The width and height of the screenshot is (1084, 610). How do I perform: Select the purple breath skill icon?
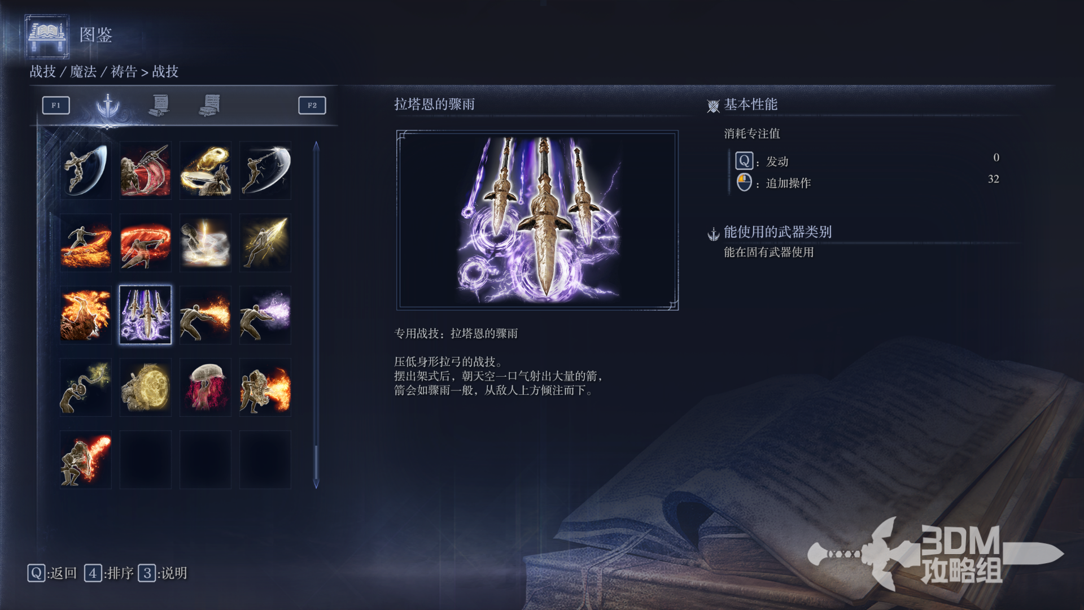point(265,315)
